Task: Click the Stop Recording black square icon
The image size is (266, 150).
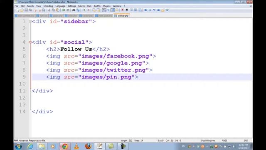Action: [x=127, y=10]
